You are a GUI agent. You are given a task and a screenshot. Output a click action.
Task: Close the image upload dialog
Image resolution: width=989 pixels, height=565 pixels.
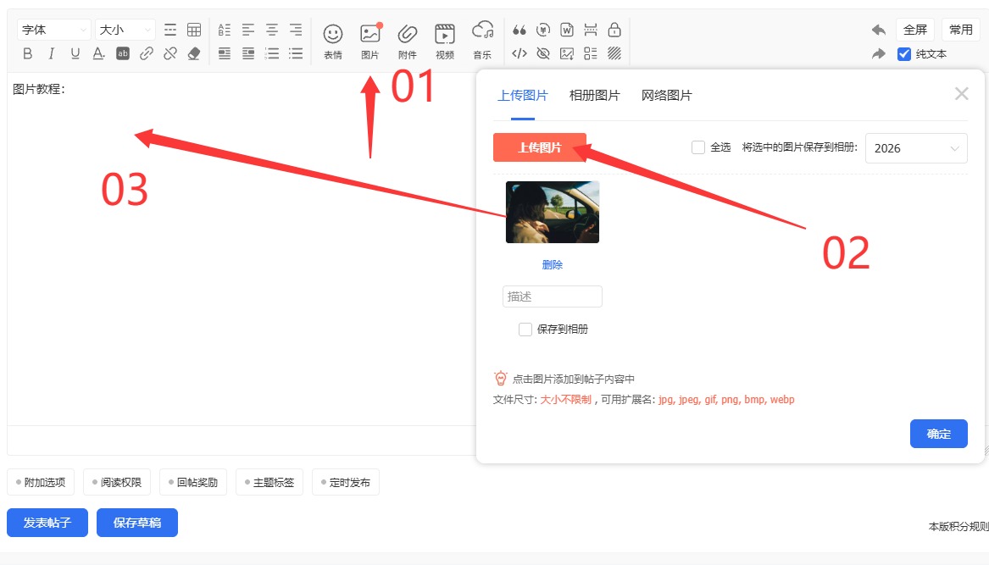click(961, 94)
